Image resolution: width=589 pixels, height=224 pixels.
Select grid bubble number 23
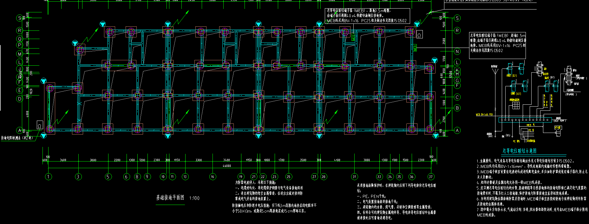point(274,176)
